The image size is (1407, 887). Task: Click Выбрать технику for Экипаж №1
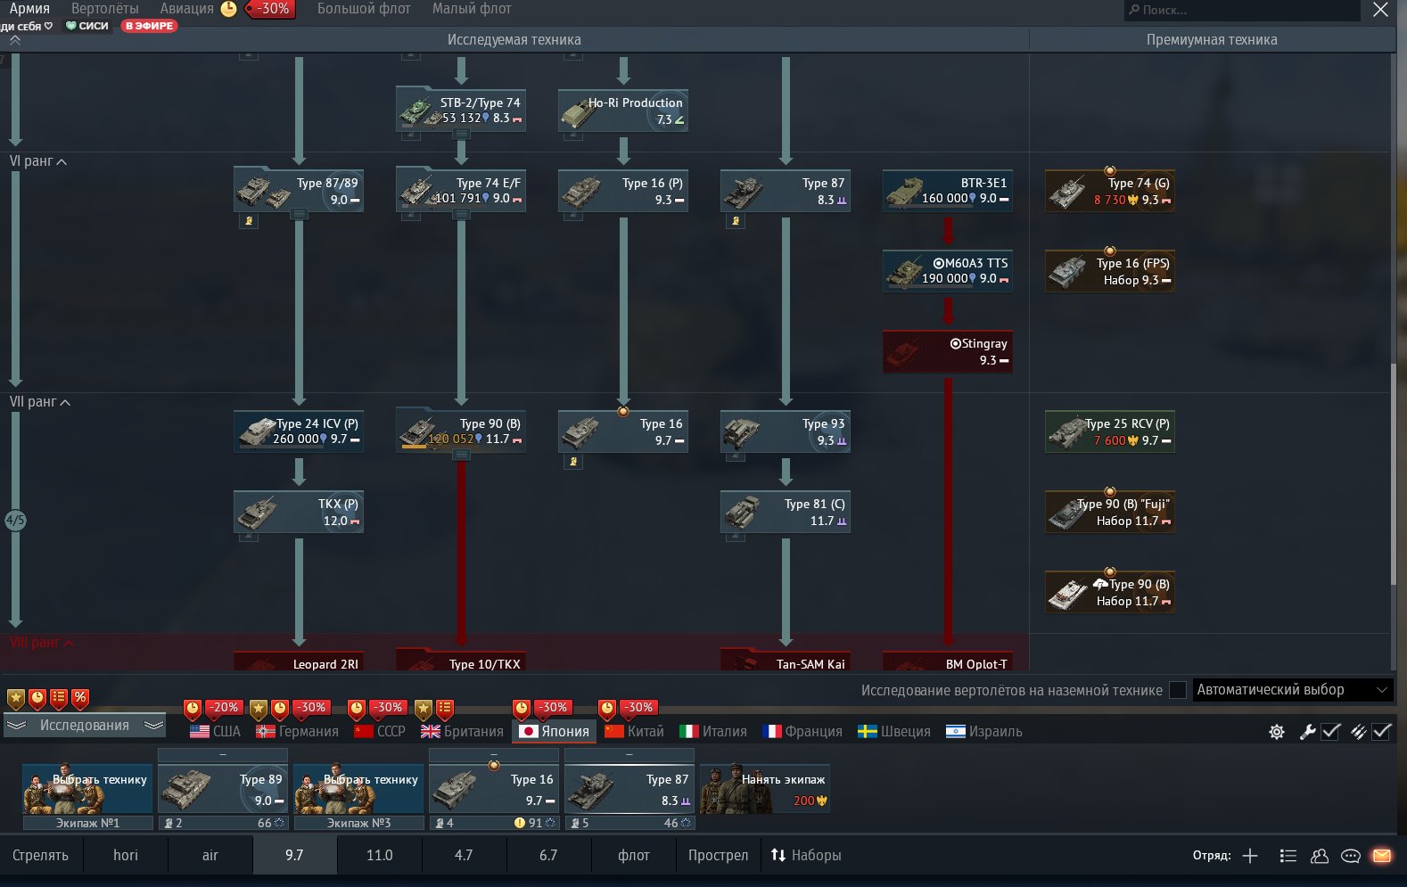pyautogui.click(x=87, y=789)
